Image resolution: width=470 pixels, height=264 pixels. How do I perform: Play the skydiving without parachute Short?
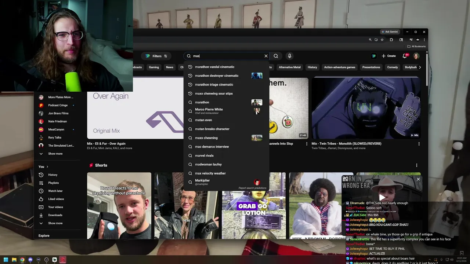[x=119, y=206]
